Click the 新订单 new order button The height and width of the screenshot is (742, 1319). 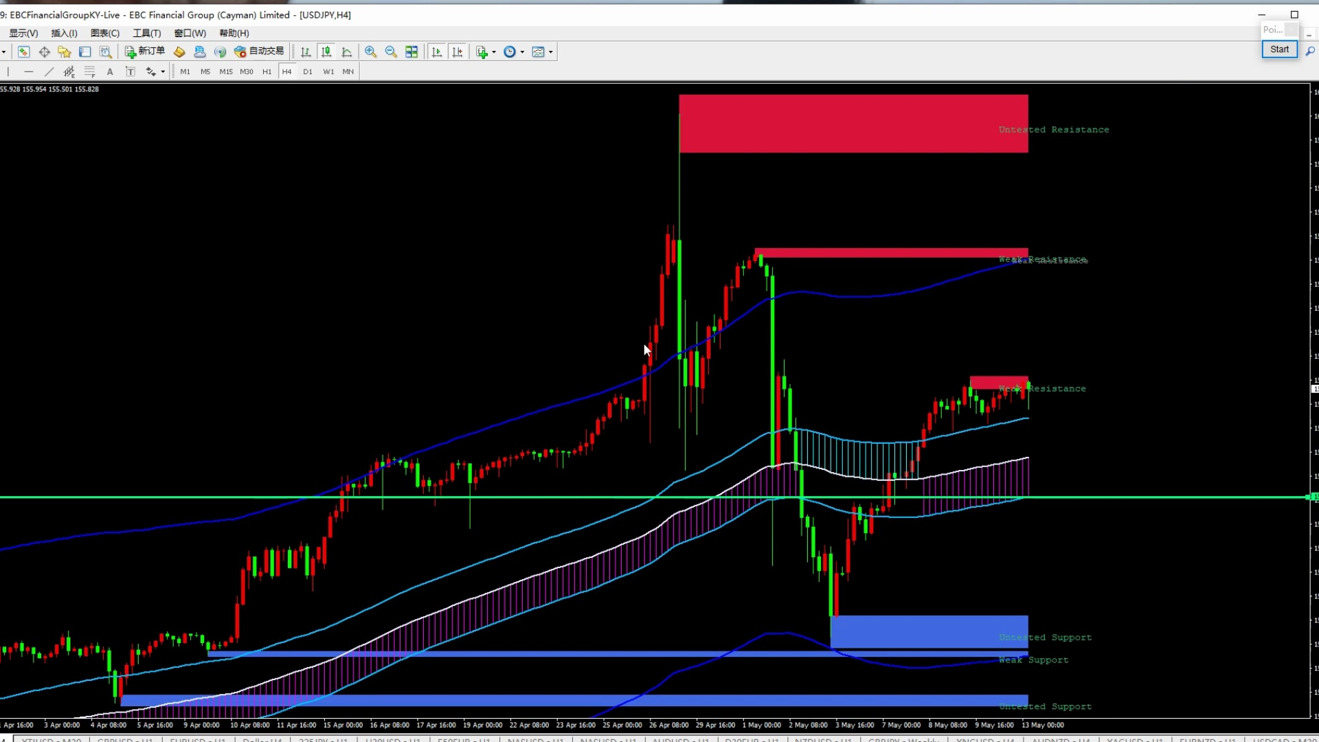click(145, 52)
